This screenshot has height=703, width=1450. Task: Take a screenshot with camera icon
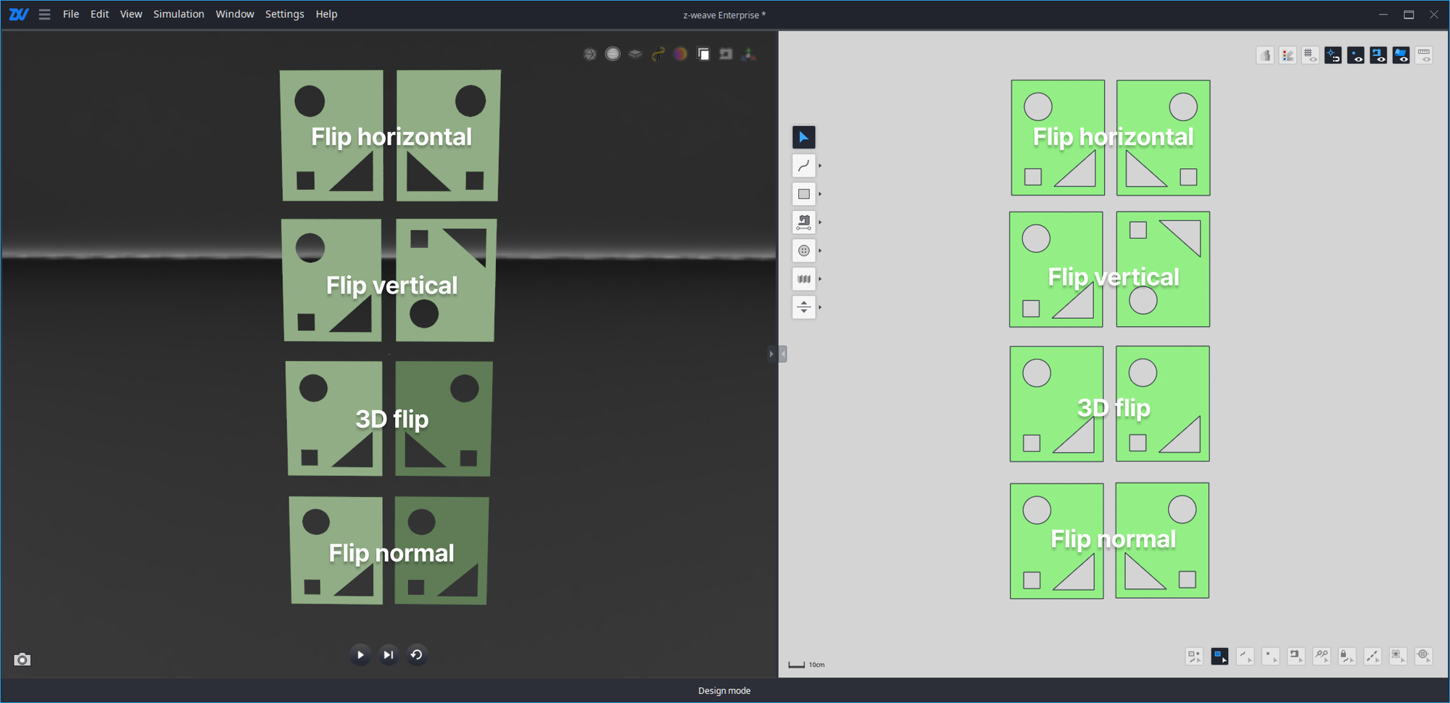[x=22, y=660]
